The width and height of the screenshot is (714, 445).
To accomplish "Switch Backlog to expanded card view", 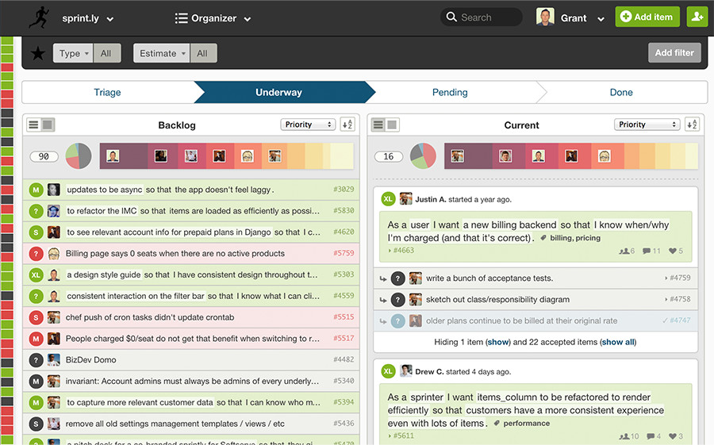I will click(48, 125).
